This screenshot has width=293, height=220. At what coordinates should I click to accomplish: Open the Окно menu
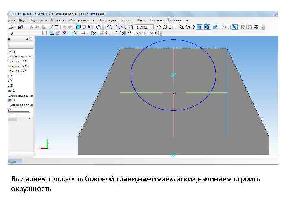141,20
